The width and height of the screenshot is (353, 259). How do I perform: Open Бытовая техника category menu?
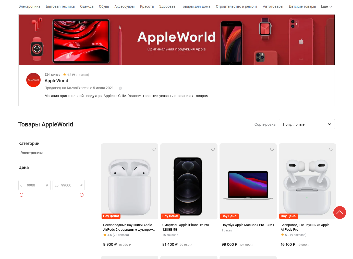pos(60,7)
